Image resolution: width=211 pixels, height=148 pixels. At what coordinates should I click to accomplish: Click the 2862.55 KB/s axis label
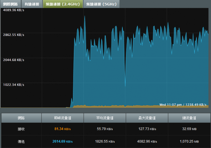tap(14, 35)
